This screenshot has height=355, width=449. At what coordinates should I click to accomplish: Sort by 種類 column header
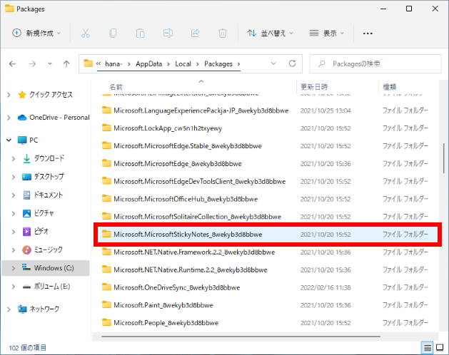[x=390, y=87]
